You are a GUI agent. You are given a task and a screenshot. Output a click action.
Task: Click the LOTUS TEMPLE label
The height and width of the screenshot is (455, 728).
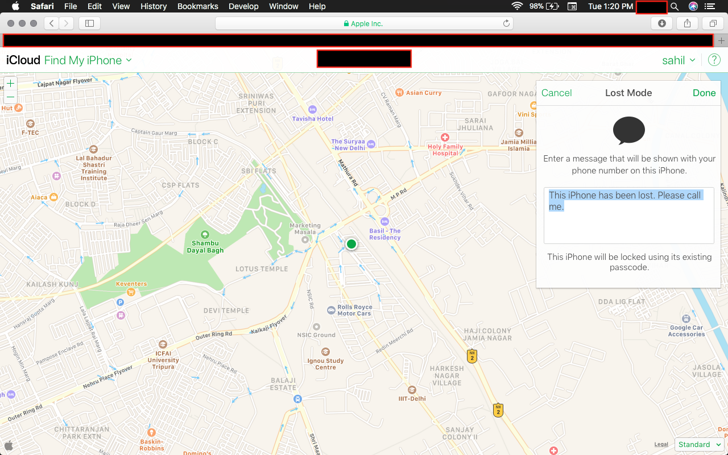pyautogui.click(x=262, y=269)
